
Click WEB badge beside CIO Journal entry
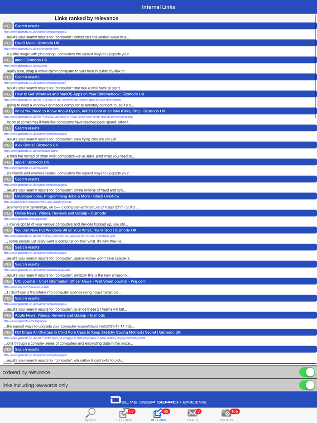[x=8, y=281]
